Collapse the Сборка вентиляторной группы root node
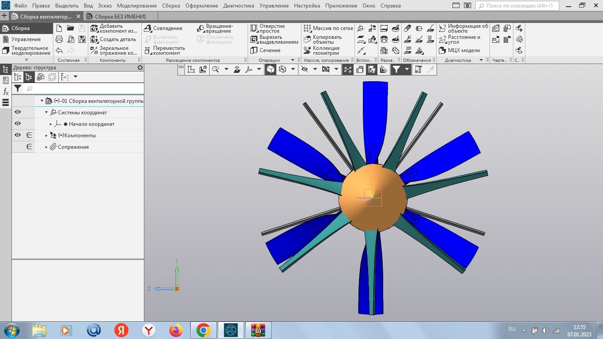 [41, 101]
